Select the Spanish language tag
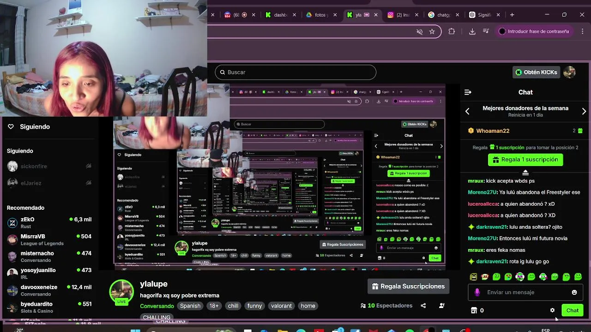This screenshot has width=591, height=332. [190, 306]
